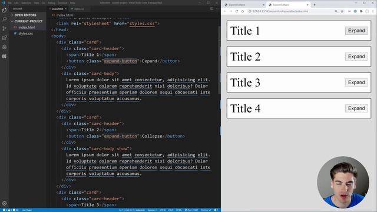
Task: Open the editor More Actions ellipsis menu
Action: point(217,9)
